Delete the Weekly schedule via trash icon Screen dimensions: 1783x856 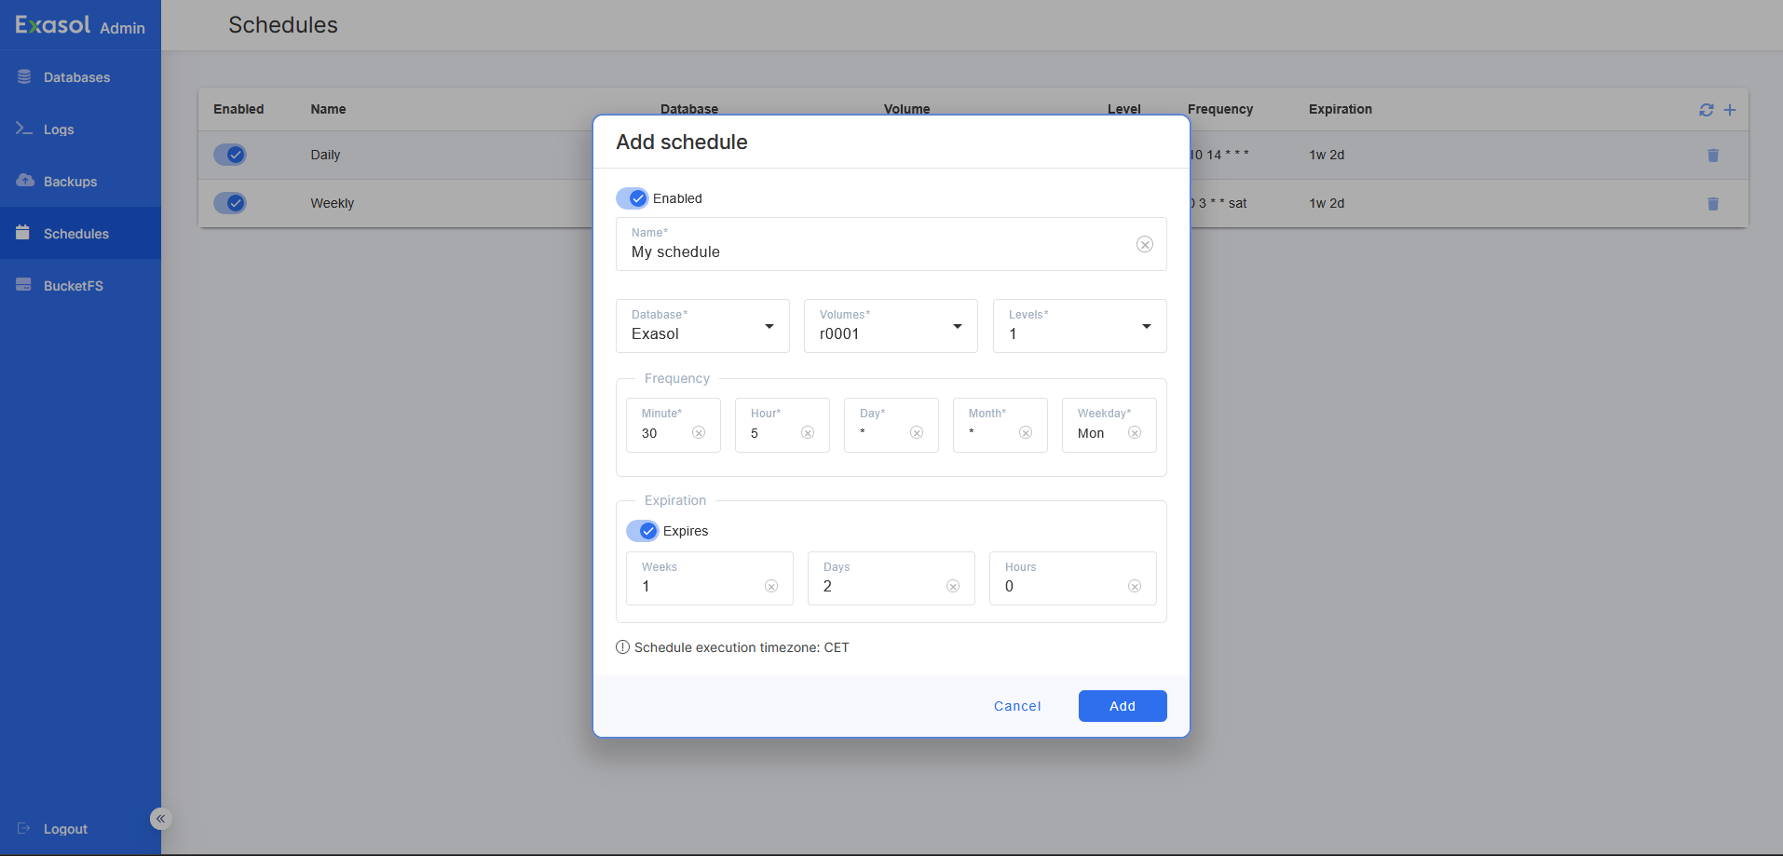[x=1712, y=204]
